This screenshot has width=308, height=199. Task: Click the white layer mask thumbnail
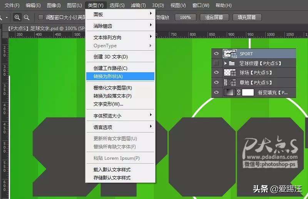[248, 92]
